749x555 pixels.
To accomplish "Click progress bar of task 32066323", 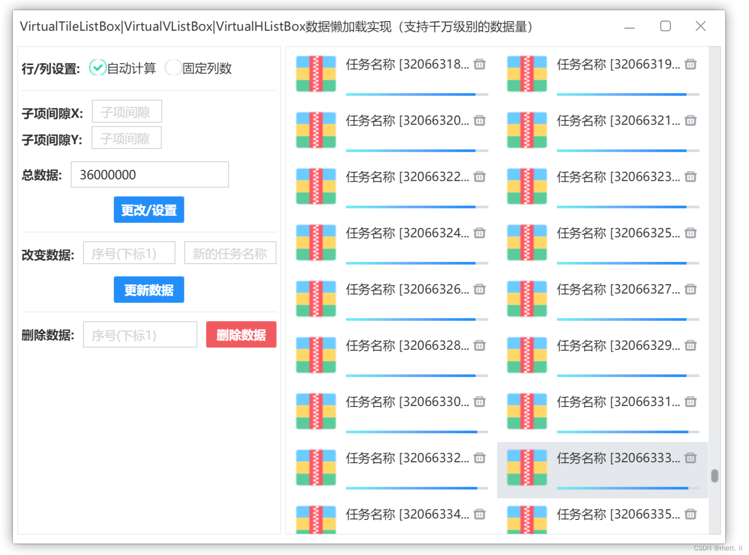I will coord(628,207).
